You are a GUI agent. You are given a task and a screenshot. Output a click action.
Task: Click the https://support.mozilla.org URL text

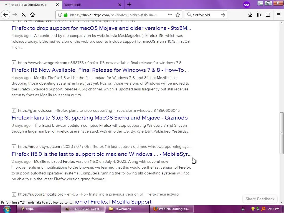[41, 194]
